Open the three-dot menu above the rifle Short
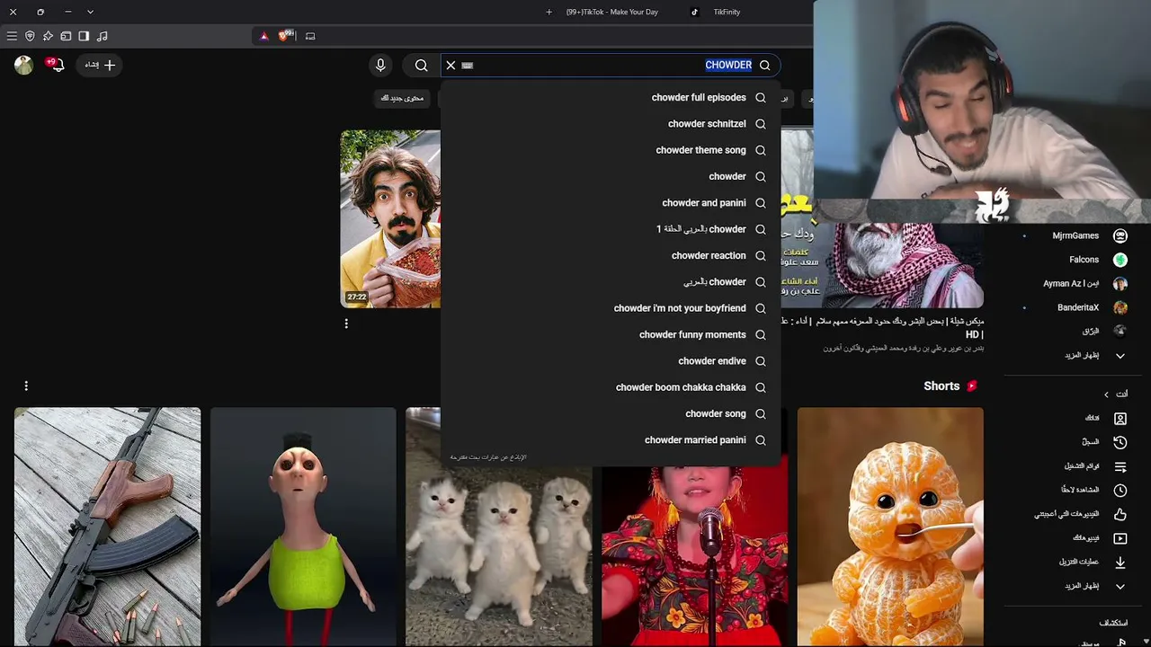Image resolution: width=1151 pixels, height=647 pixels. (26, 386)
